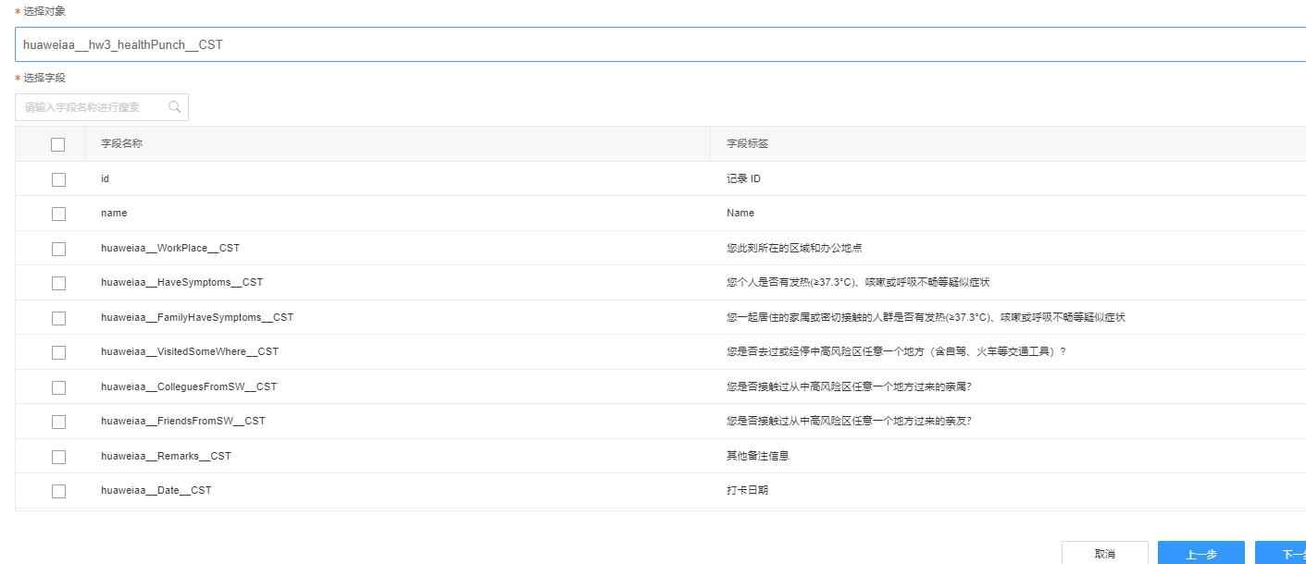The width and height of the screenshot is (1306, 564).
Task: Check the id field checkbox
Action: click(x=58, y=179)
